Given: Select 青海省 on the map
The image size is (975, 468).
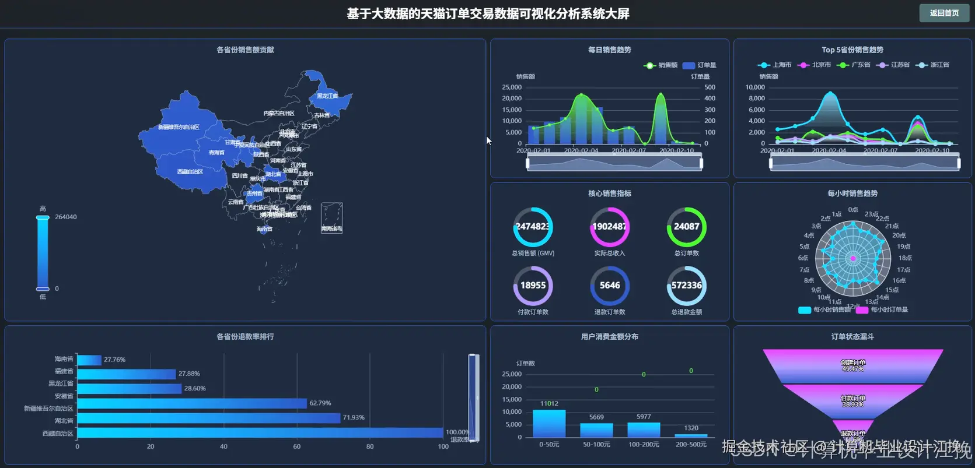Looking at the screenshot, I should click(x=216, y=152).
